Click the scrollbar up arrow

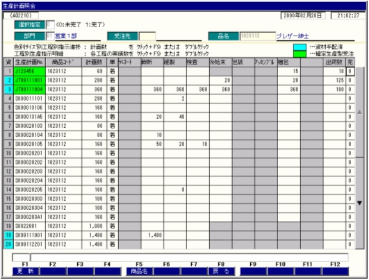(x=359, y=112)
